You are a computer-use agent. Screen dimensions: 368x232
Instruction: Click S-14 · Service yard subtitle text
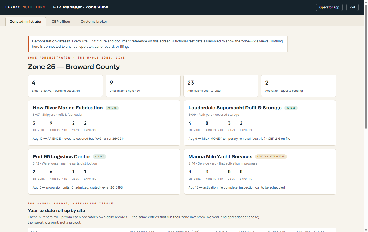click(x=223, y=163)
